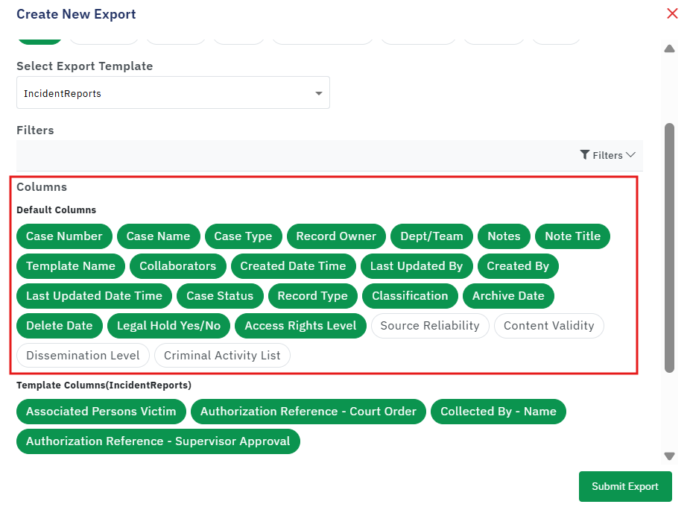Toggle the Delete Date column chip
Viewport: 690px width, 513px height.
click(60, 326)
